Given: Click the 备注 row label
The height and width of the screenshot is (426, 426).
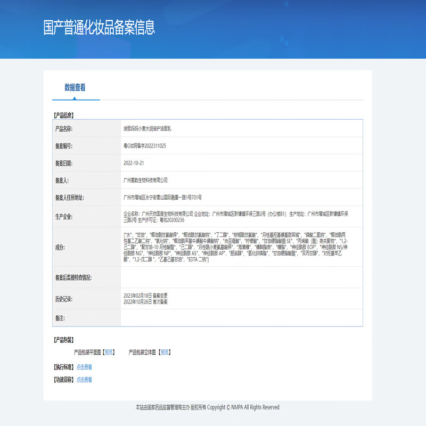Looking at the screenshot, I should 60,318.
